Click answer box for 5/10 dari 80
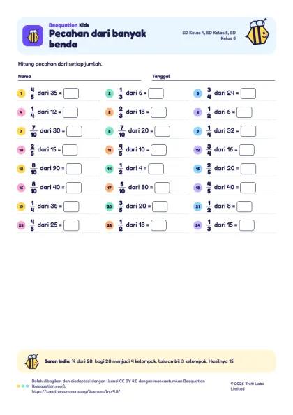The width and height of the screenshot is (293, 415). click(163, 188)
